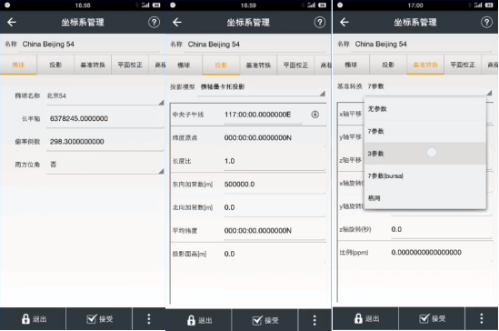
Task: Open the three-dot more menu on the left screen
Action: [149, 319]
